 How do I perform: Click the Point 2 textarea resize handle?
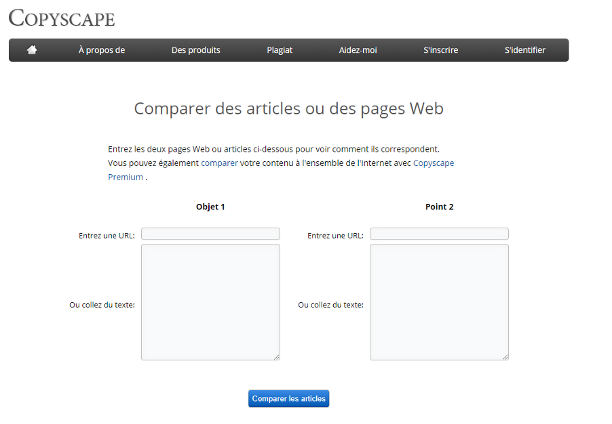[x=505, y=357]
